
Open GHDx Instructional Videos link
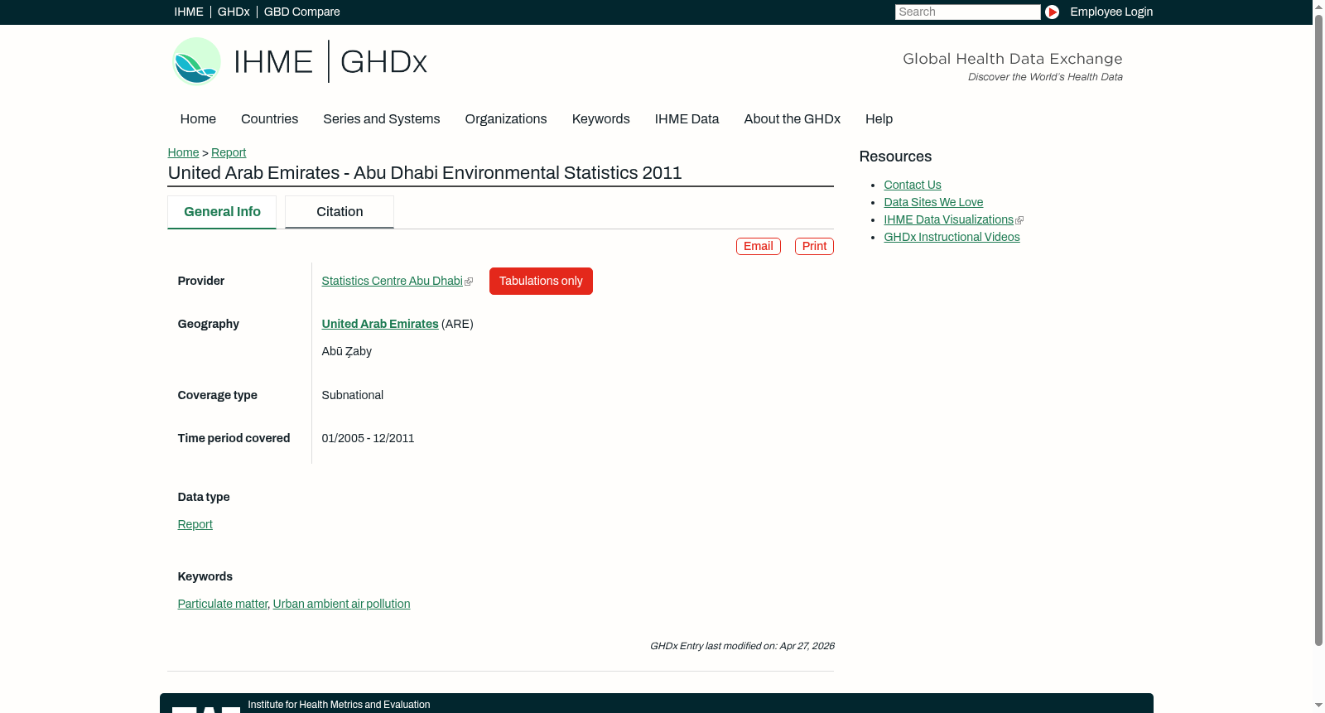(952, 237)
